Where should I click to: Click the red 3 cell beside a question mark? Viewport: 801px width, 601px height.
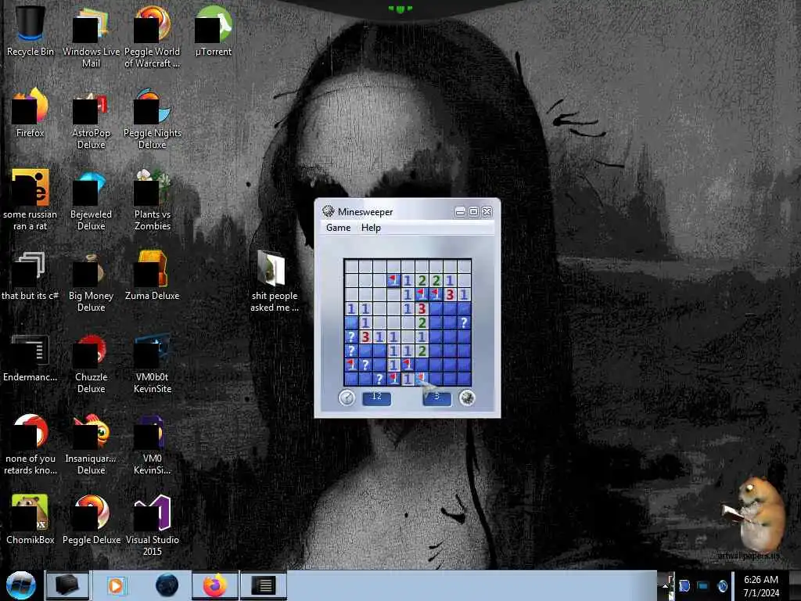(365, 336)
